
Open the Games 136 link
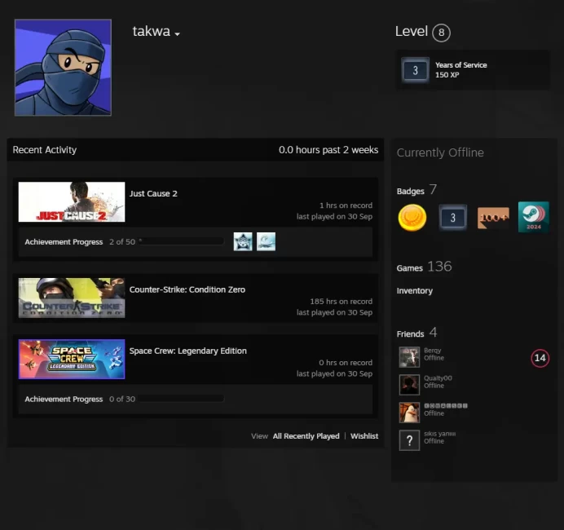click(424, 267)
